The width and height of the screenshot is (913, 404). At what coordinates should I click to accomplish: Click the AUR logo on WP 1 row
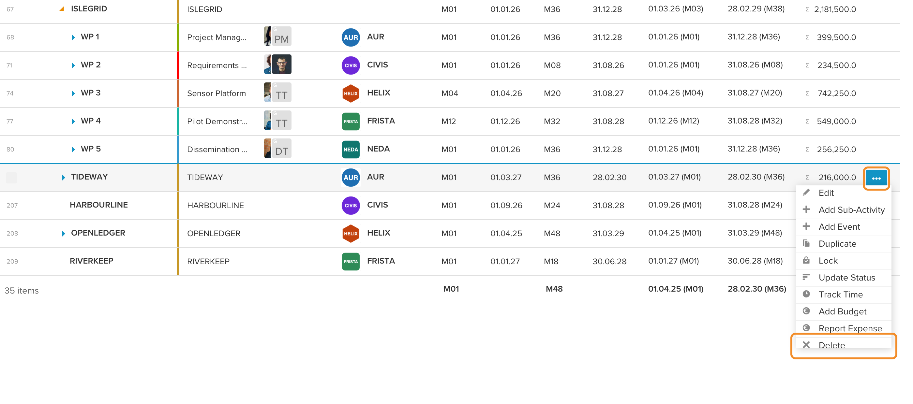click(351, 37)
